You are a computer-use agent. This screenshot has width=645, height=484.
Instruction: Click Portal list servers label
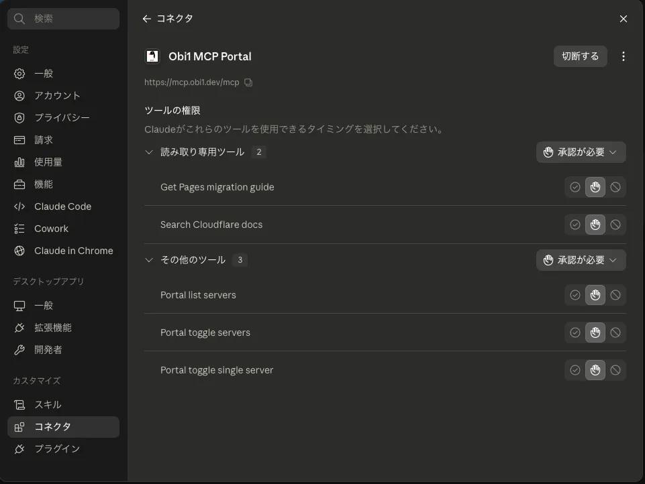pyautogui.click(x=198, y=295)
